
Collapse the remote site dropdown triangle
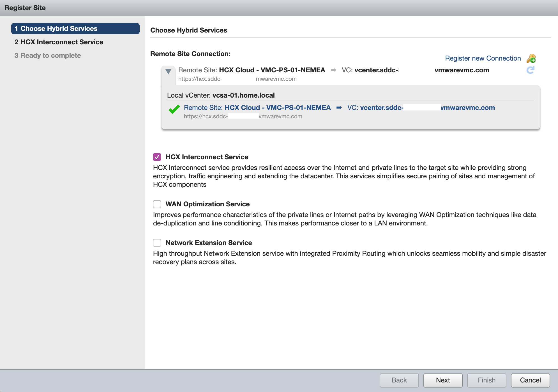pos(168,72)
